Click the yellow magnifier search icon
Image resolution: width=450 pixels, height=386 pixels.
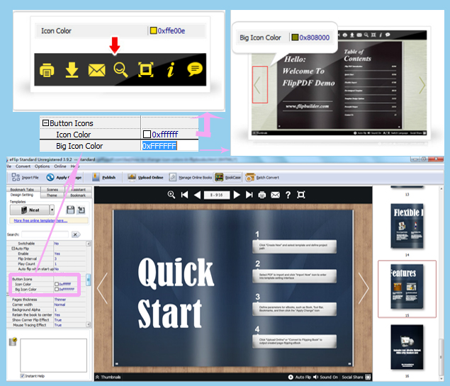pos(120,69)
